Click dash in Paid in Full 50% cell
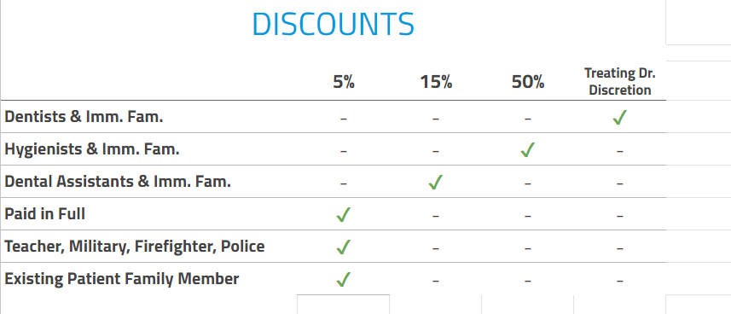This screenshot has width=731, height=314. [x=528, y=216]
